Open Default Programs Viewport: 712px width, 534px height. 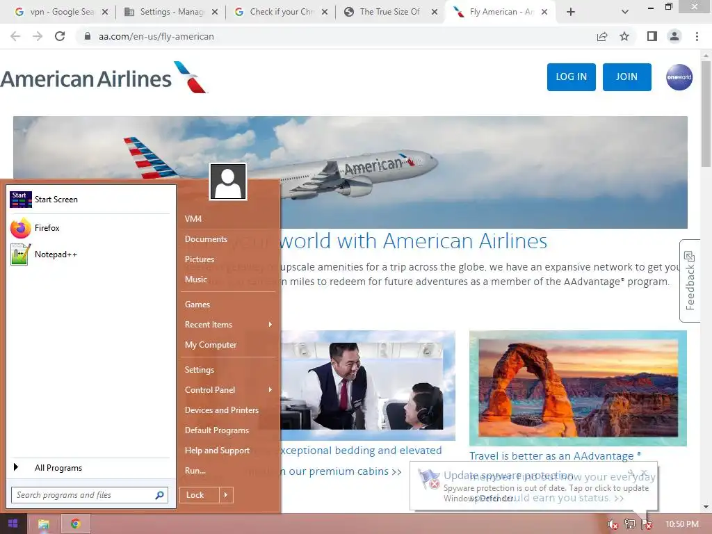(217, 430)
